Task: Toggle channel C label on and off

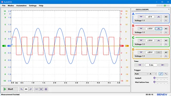Action: pyautogui.click(x=133, y=38)
